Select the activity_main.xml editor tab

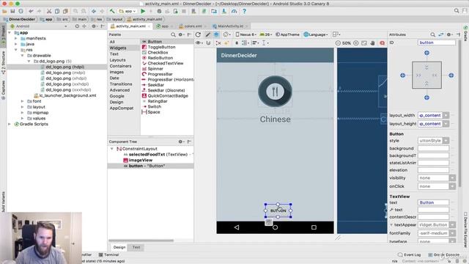click(130, 26)
